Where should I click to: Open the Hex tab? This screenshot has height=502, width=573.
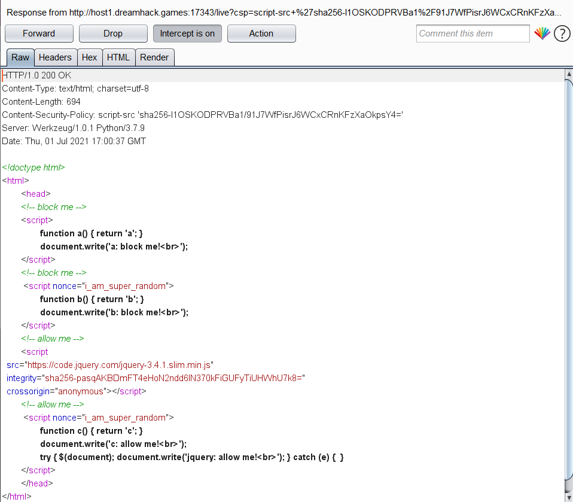pyautogui.click(x=90, y=57)
